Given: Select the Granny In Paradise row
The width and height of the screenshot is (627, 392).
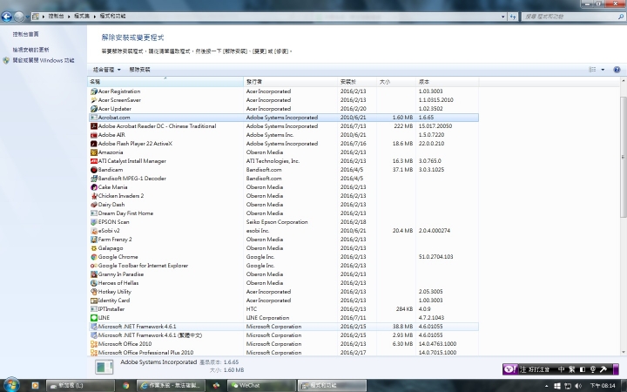Looking at the screenshot, I should (x=284, y=274).
